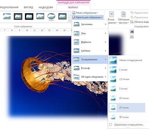The height and width of the screenshot is (129, 149).
Task: Click the 10 точок preview thumbnail
Action: pos(113,98)
